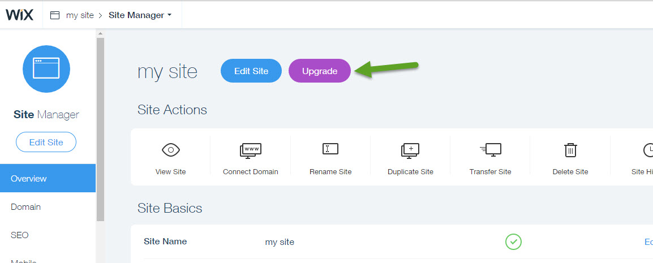Click the purple Upgrade button

click(320, 71)
